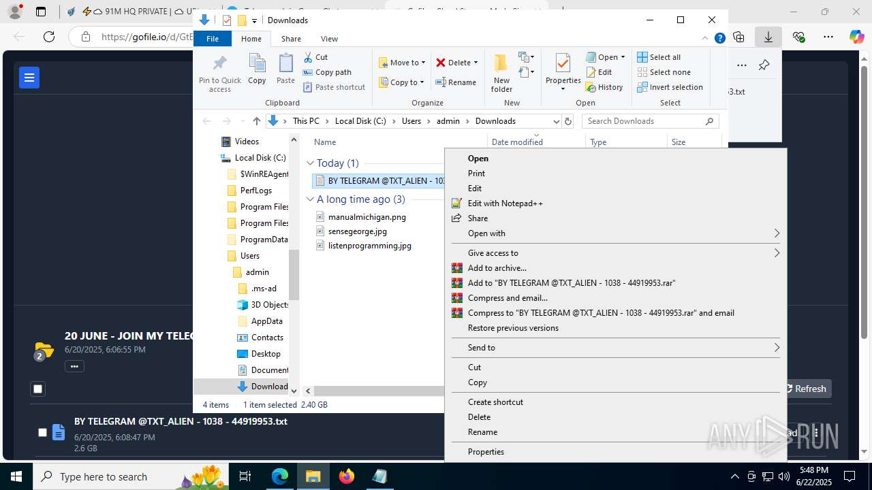Click Paste shortcut in ribbon

pyautogui.click(x=334, y=87)
